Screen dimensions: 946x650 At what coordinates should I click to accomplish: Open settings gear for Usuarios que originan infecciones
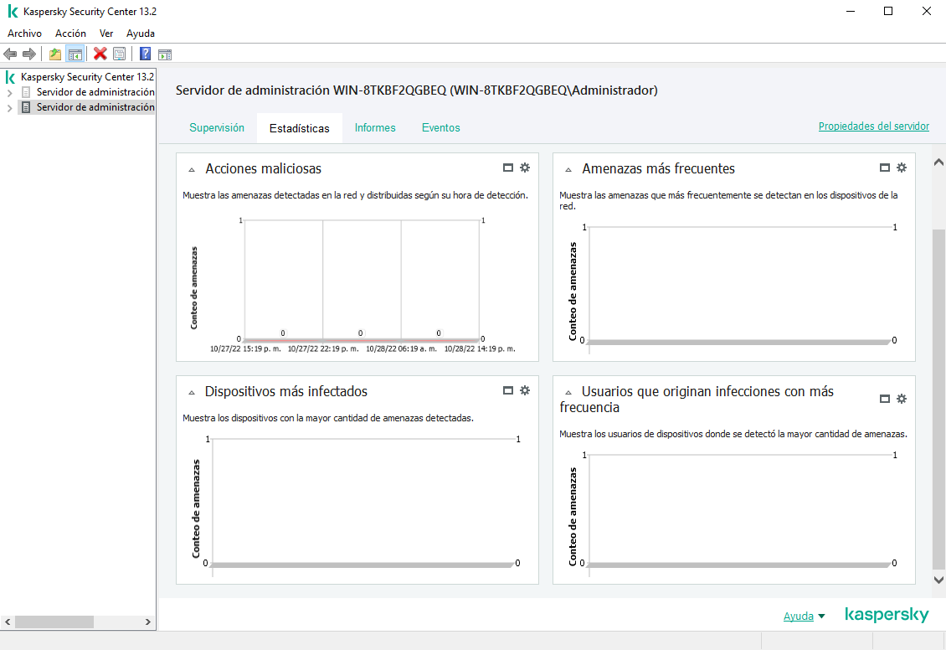coord(902,399)
